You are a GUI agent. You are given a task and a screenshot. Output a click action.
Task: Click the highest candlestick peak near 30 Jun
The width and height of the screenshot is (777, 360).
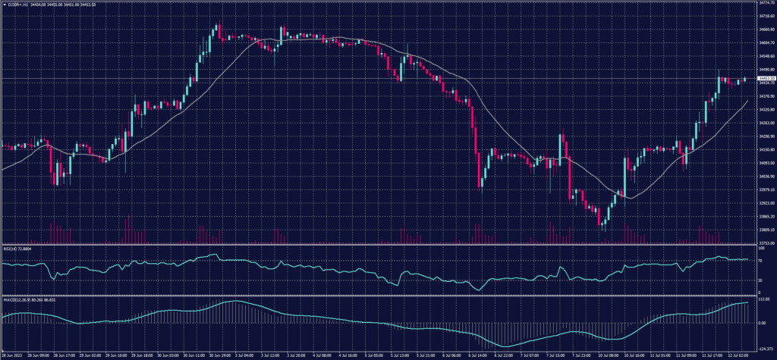point(217,30)
